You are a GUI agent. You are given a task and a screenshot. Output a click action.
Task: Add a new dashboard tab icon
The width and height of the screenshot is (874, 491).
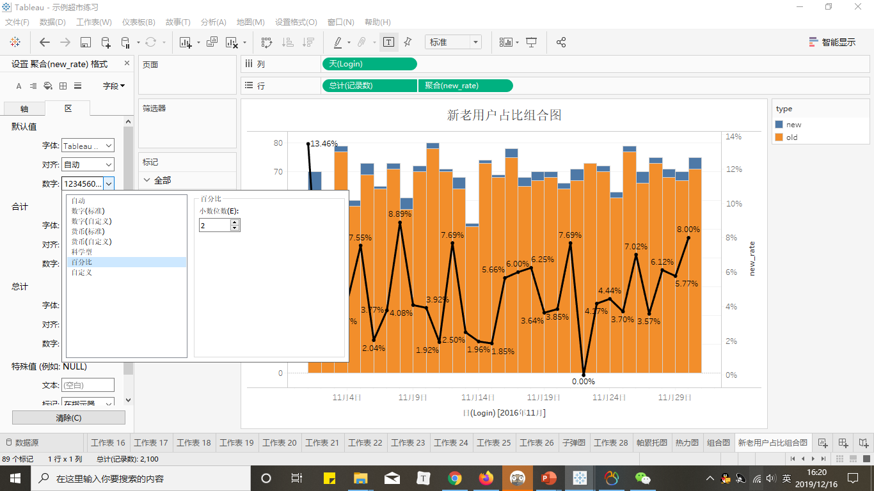coord(843,442)
